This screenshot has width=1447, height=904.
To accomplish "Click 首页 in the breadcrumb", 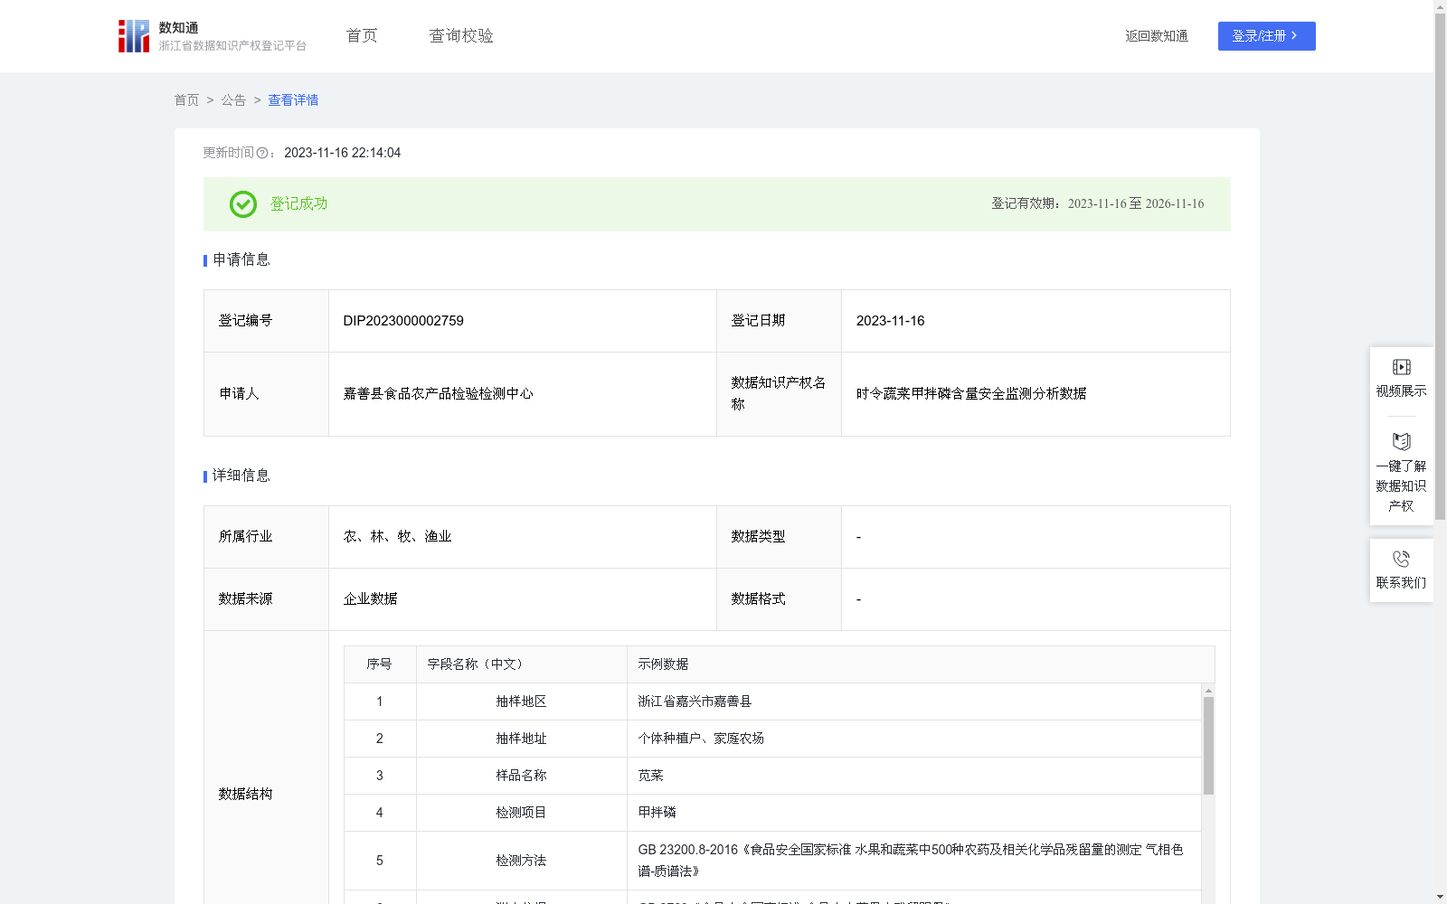I will [186, 100].
